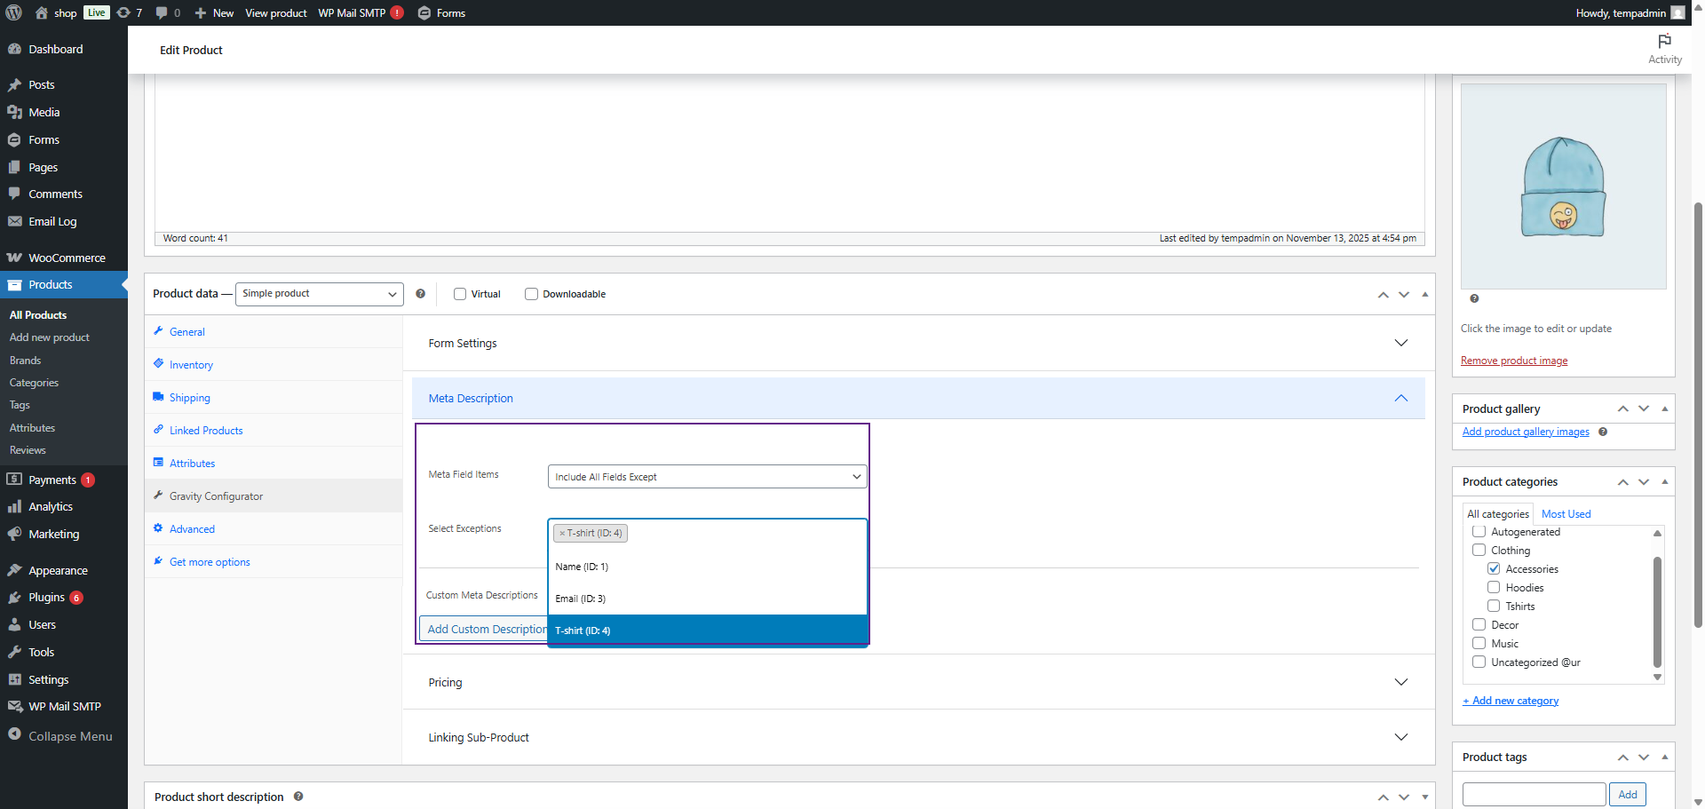Screen dimensions: 1705x809
Task: Click the help icon beside product type
Action: click(420, 294)
